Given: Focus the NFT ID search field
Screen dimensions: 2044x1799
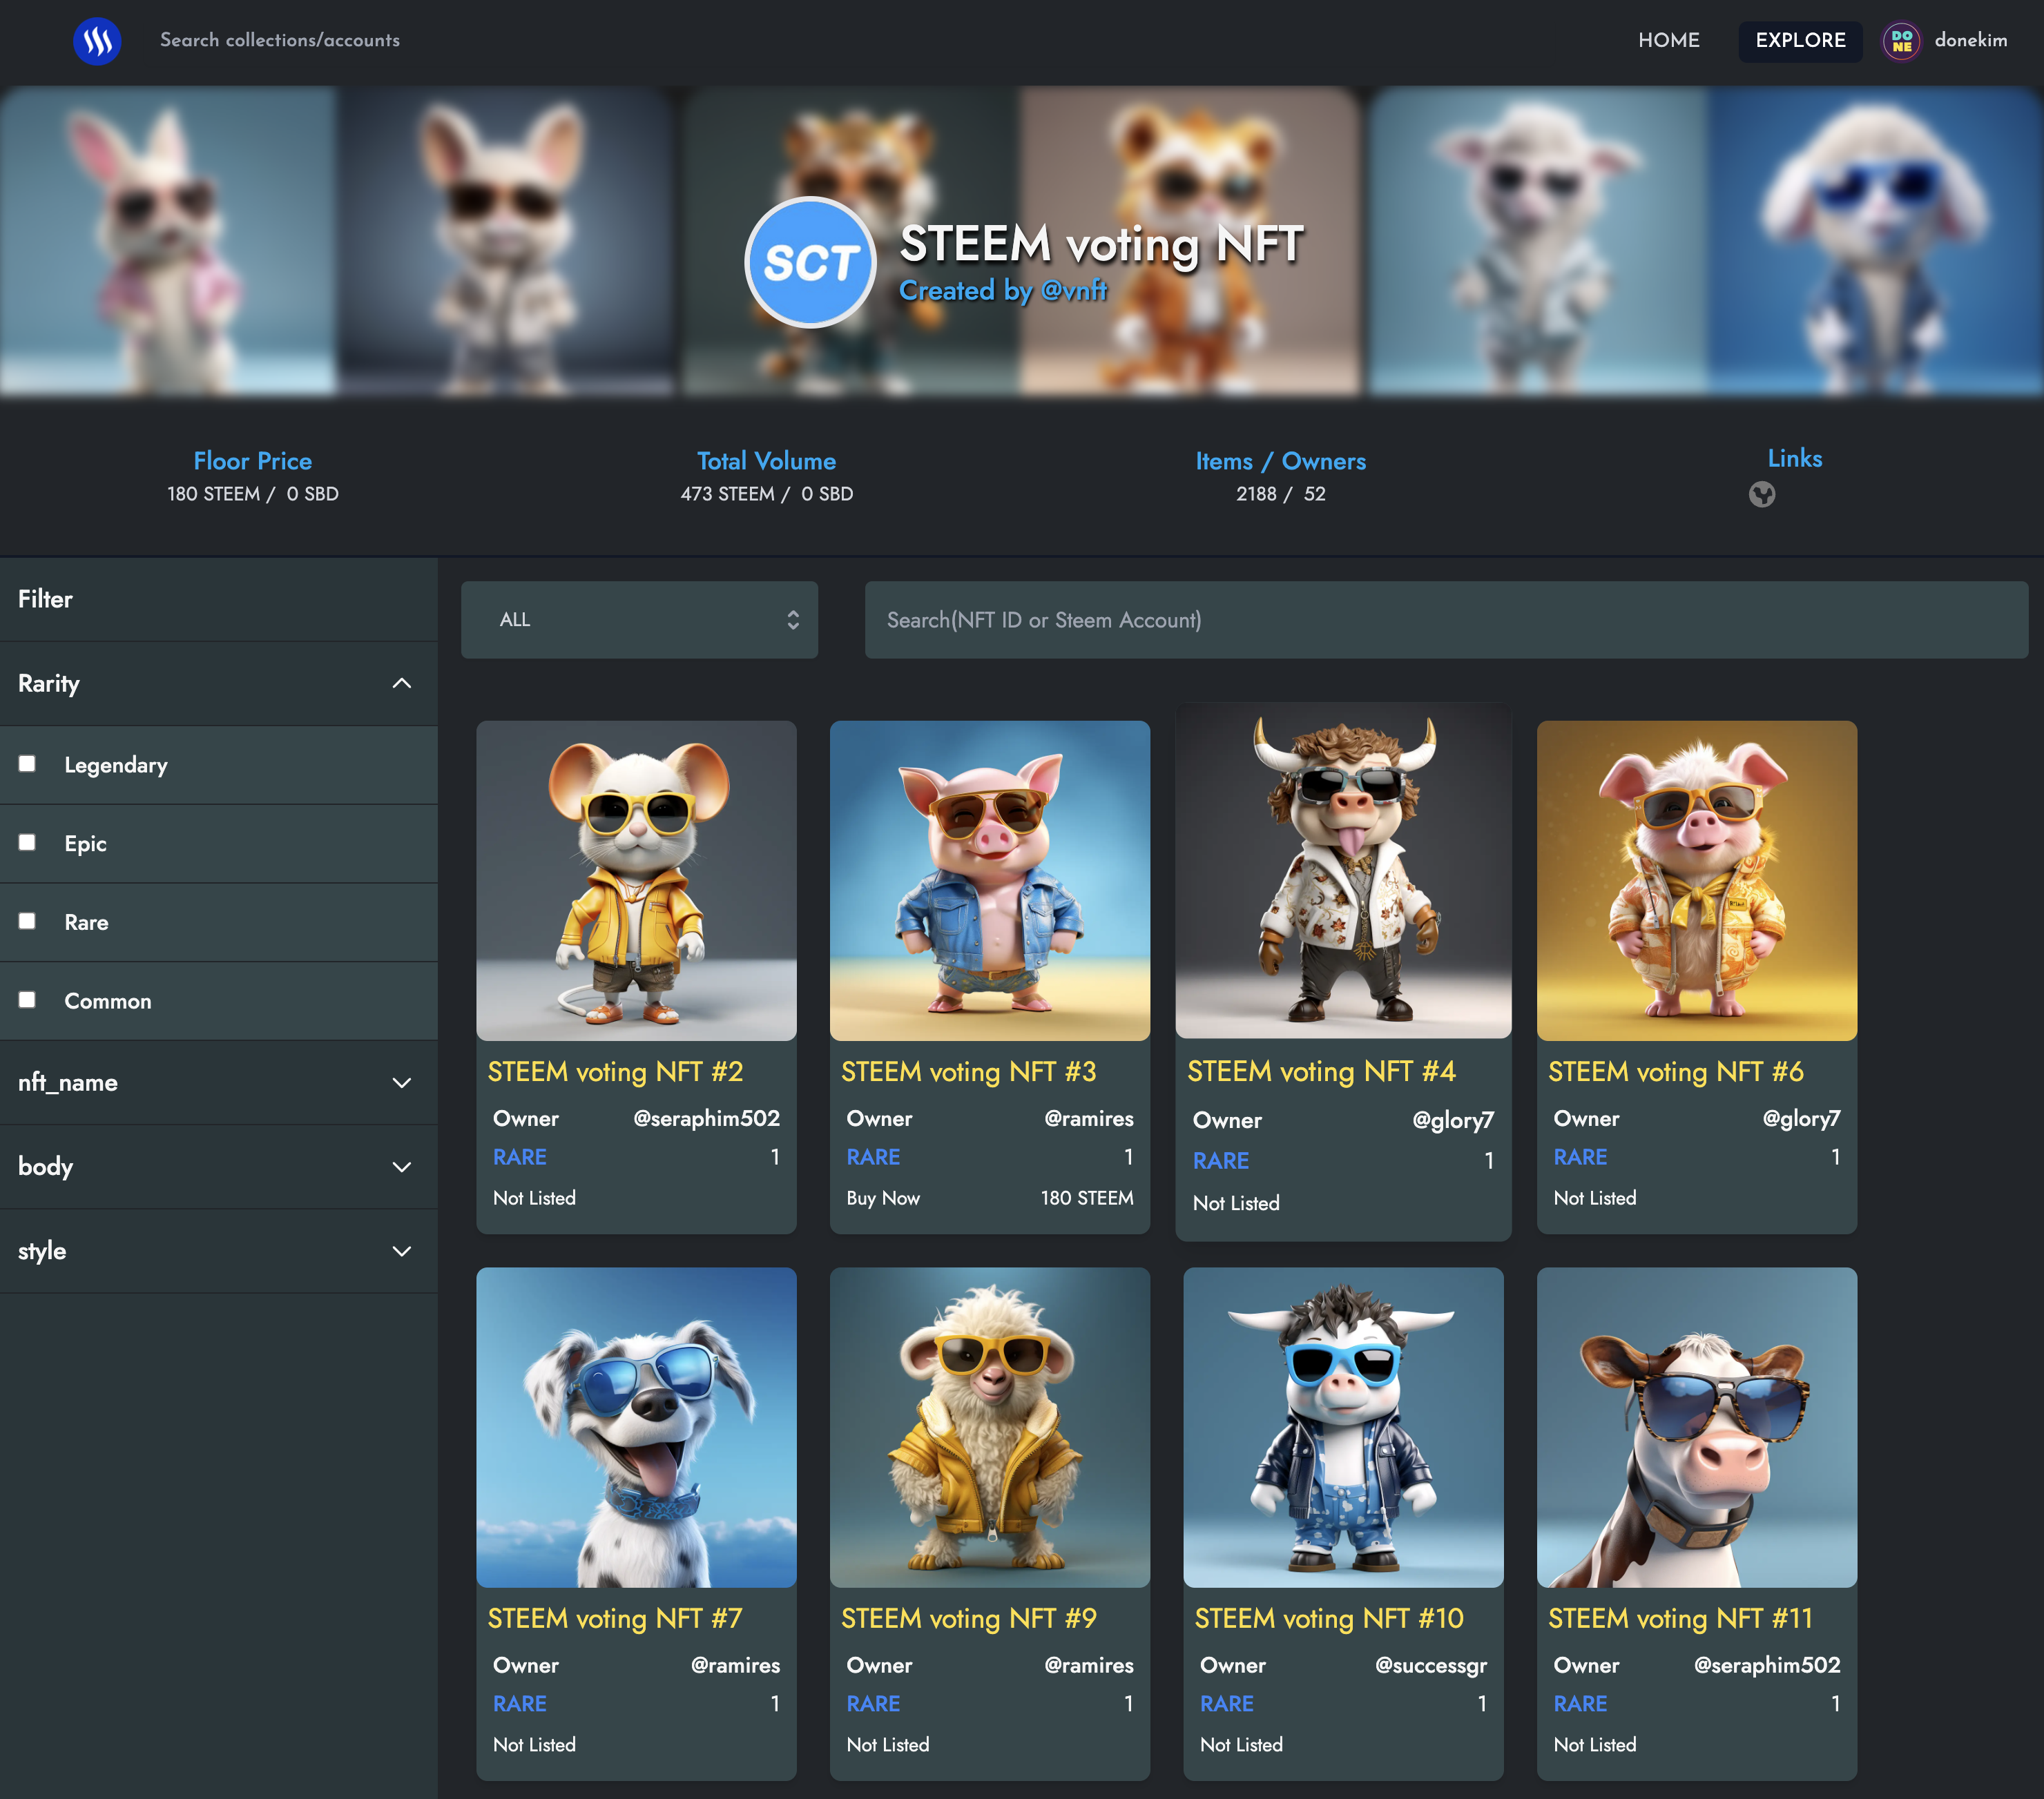Looking at the screenshot, I should tap(1445, 620).
